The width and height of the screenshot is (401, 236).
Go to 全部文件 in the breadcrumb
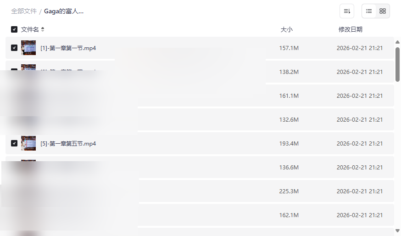[x=24, y=11]
